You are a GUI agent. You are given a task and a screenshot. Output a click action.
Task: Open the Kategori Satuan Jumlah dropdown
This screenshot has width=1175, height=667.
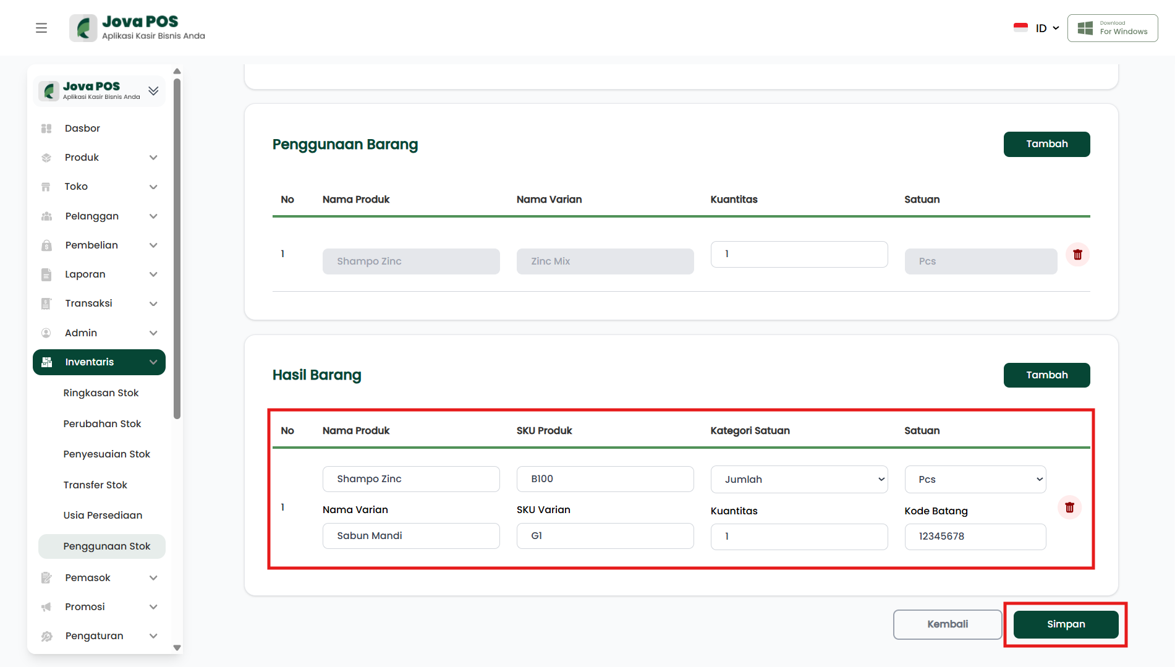[x=799, y=479]
